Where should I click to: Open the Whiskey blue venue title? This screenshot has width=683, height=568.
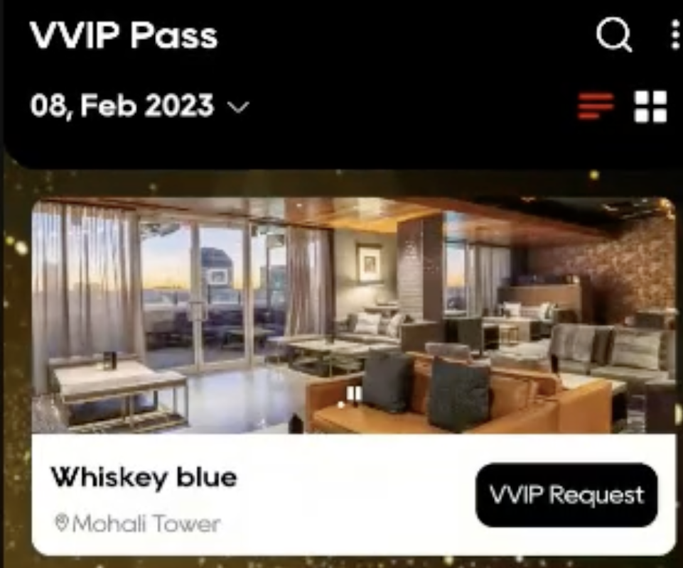pos(144,477)
